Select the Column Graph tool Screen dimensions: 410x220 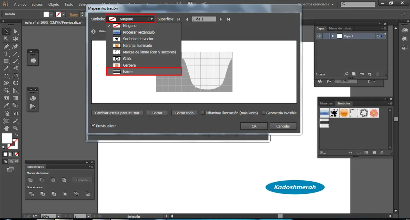(x=15, y=113)
